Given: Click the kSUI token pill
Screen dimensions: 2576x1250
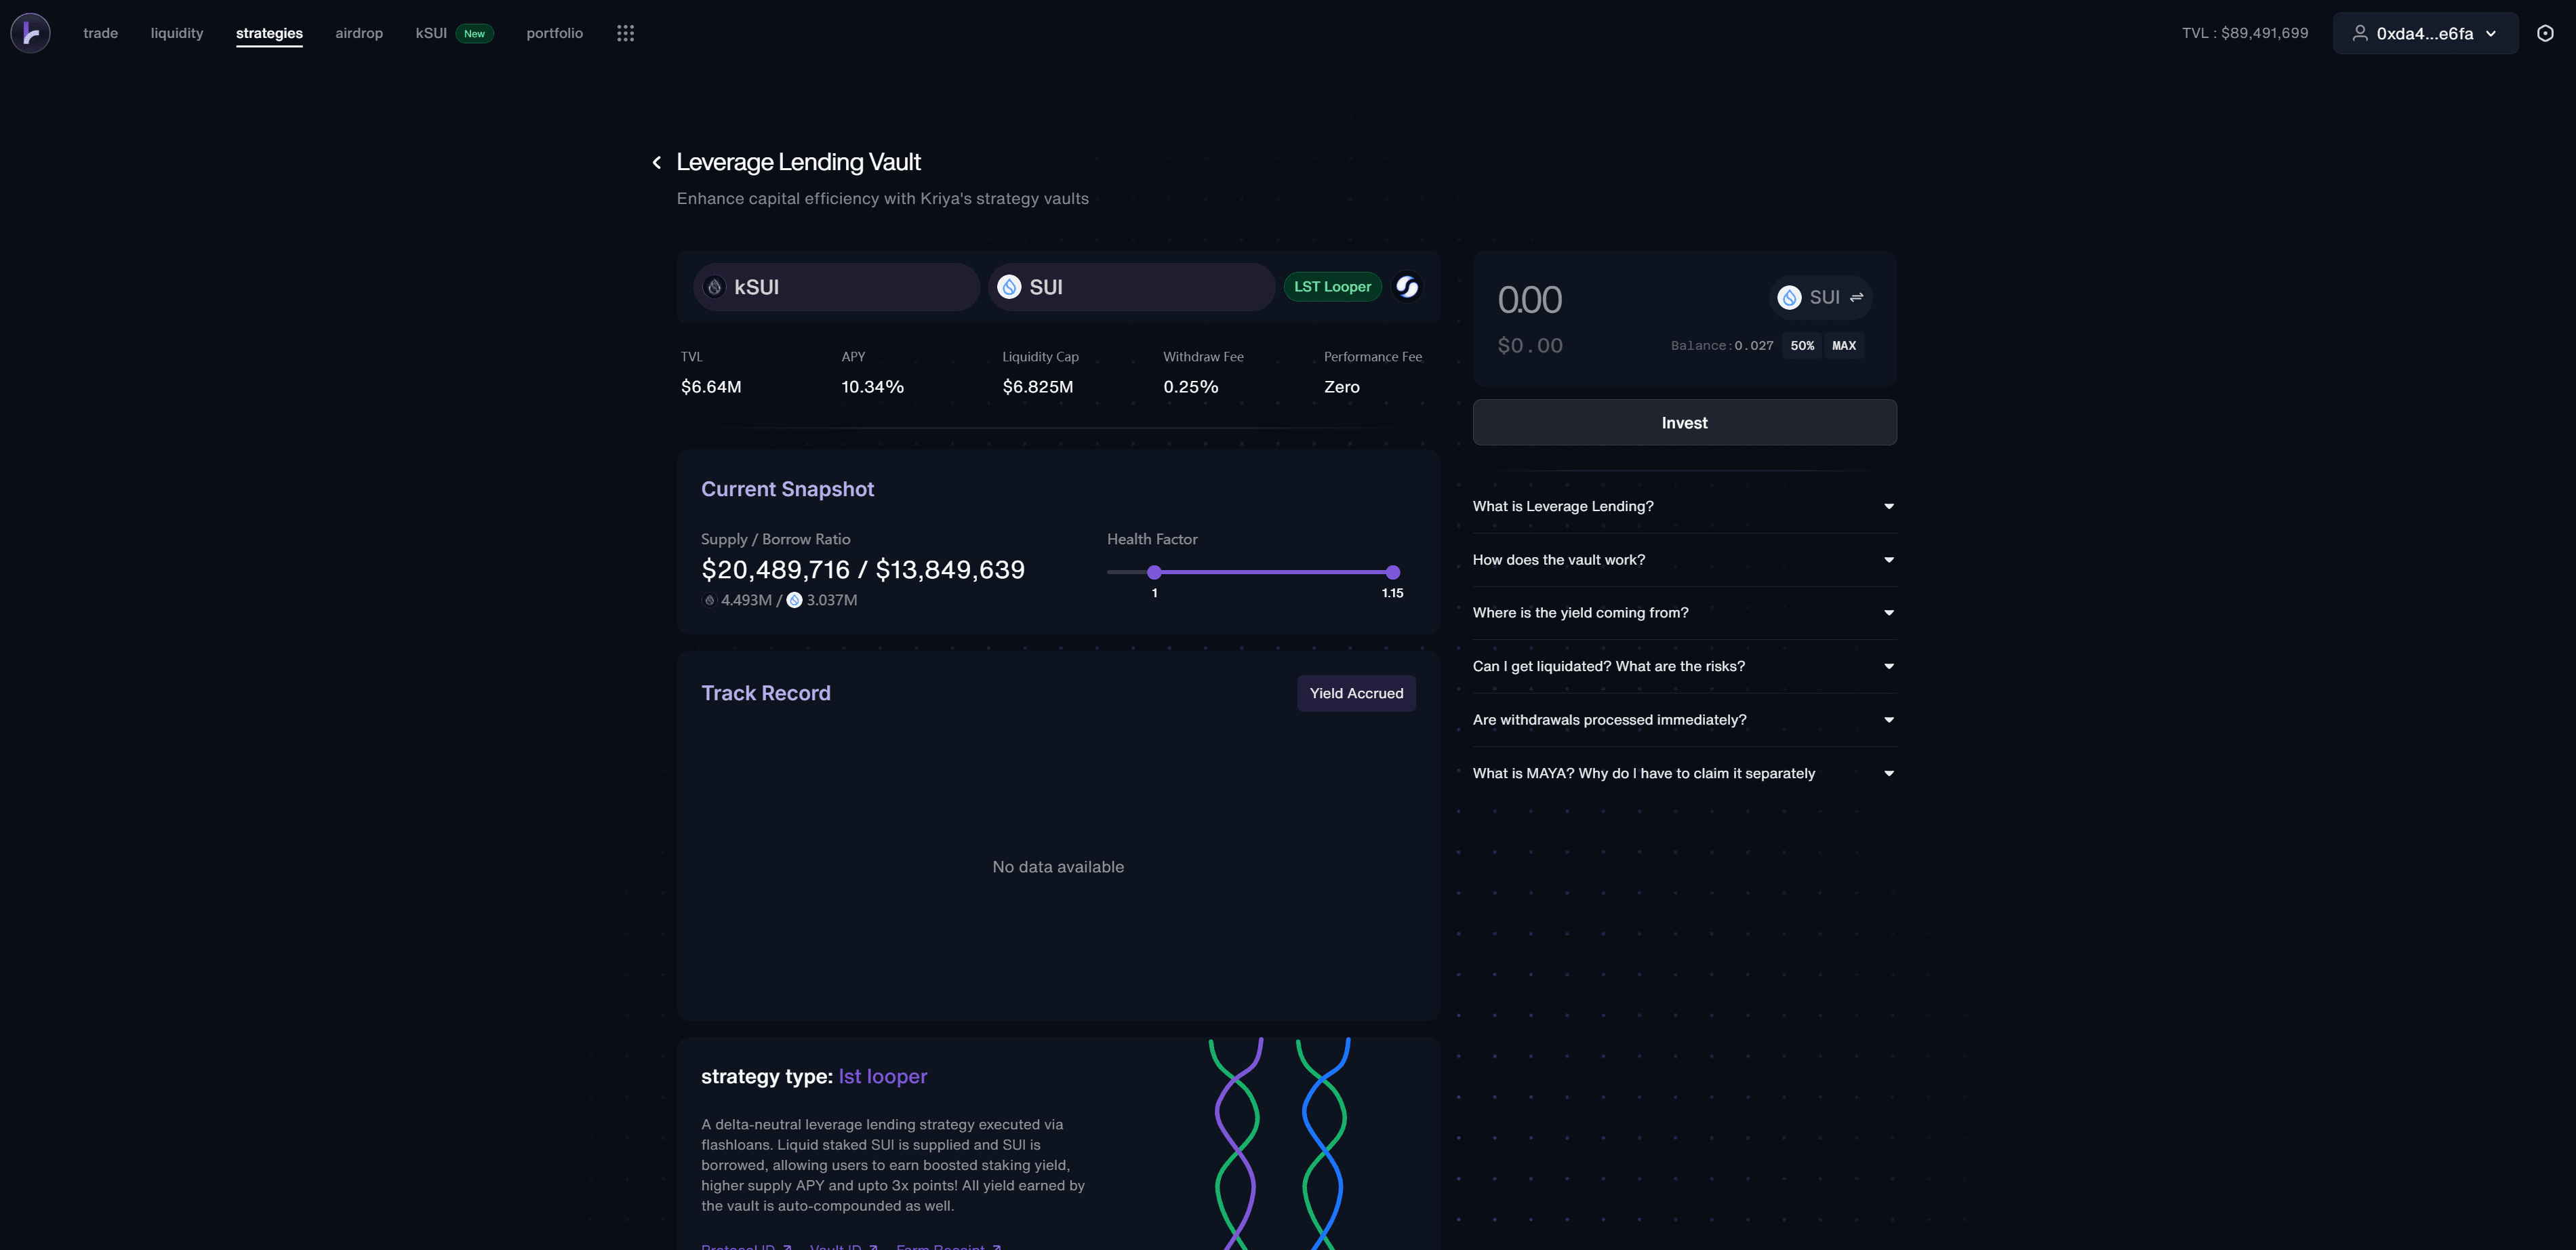Looking at the screenshot, I should tap(836, 287).
